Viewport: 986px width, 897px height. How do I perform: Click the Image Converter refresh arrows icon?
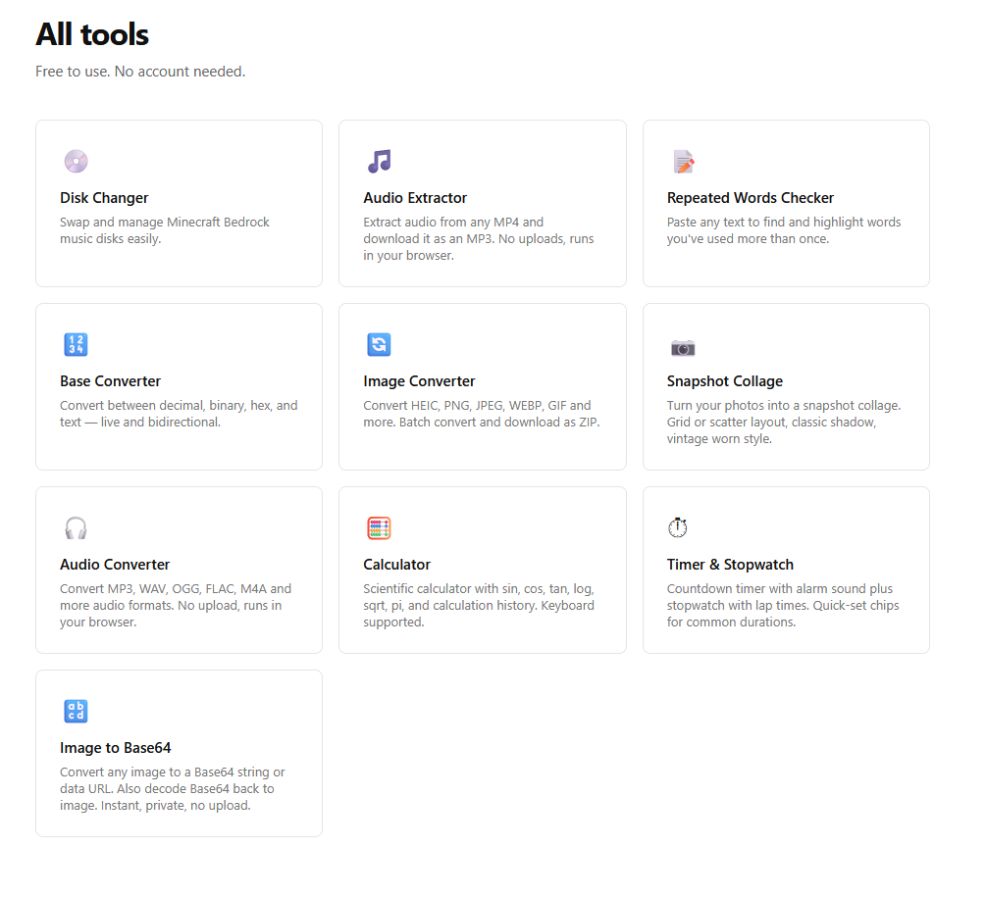pyautogui.click(x=379, y=345)
